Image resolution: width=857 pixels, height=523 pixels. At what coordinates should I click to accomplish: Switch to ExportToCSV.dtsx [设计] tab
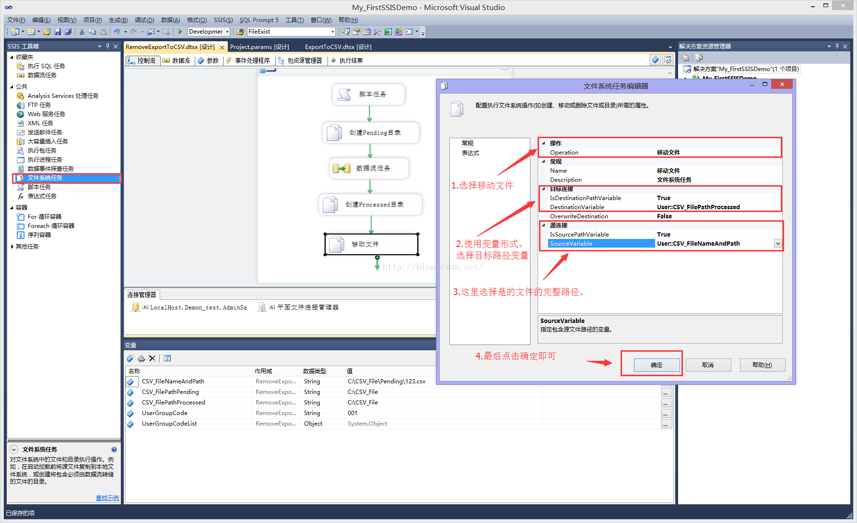(338, 47)
